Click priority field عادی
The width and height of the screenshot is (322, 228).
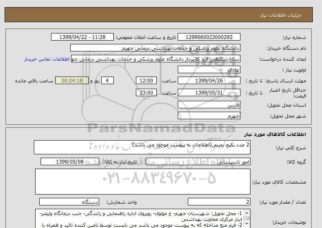[209, 69]
